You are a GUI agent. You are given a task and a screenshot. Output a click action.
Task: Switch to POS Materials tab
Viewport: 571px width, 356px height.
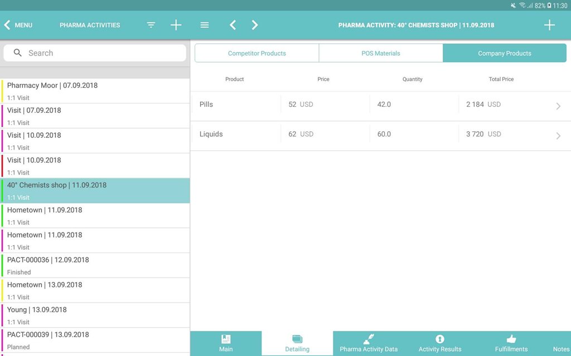381,53
